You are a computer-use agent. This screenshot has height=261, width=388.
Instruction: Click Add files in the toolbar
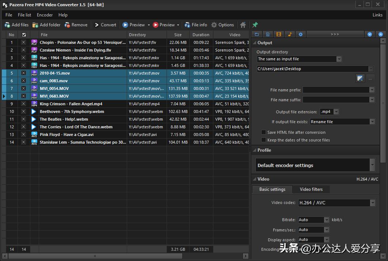click(16, 25)
